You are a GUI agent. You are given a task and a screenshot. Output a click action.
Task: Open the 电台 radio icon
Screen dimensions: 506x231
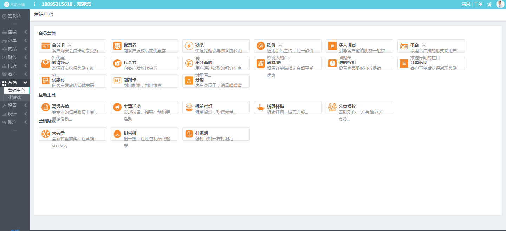404,46
